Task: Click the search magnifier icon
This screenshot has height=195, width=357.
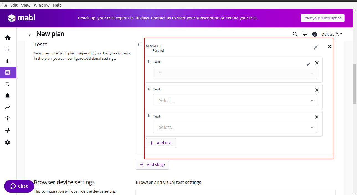Action: coord(295,34)
